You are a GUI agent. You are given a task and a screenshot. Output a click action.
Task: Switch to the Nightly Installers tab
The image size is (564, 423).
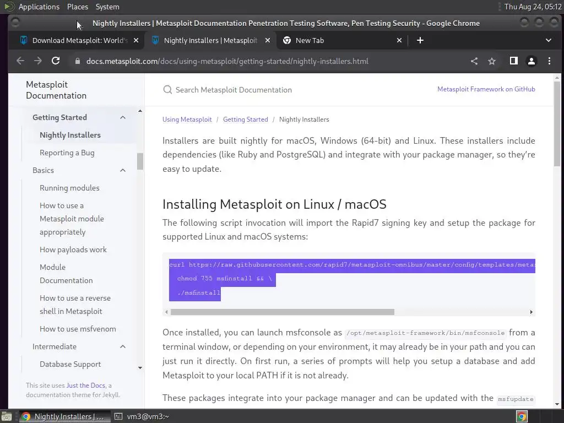[x=210, y=40]
